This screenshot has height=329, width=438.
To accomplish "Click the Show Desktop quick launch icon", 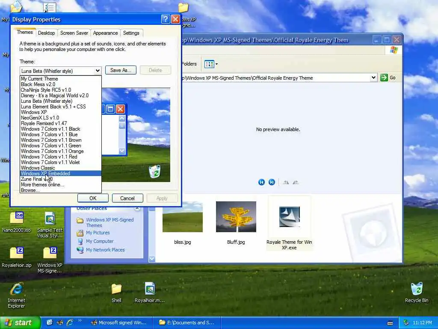I will (50, 323).
